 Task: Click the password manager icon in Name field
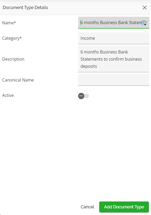tap(144, 23)
